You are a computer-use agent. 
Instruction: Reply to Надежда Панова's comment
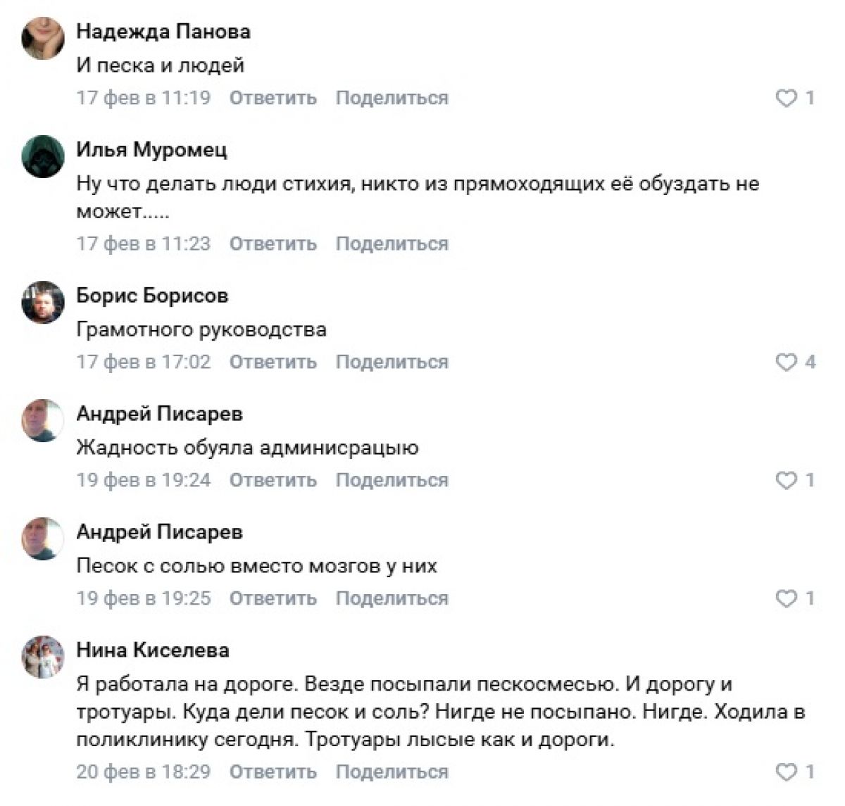pos(273,98)
